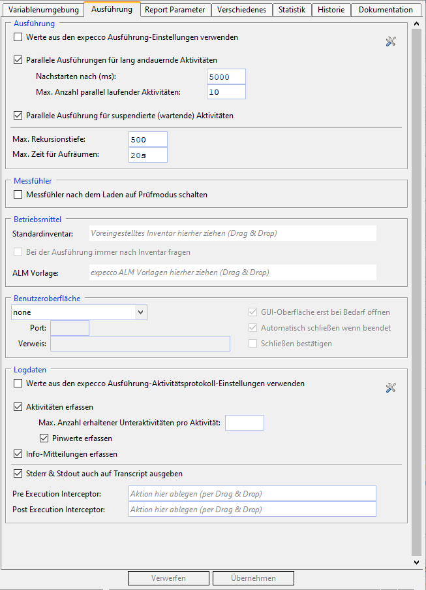Click the Nachstarten nach (ms) field
Image resolution: width=426 pixels, height=590 pixels.
(x=226, y=77)
